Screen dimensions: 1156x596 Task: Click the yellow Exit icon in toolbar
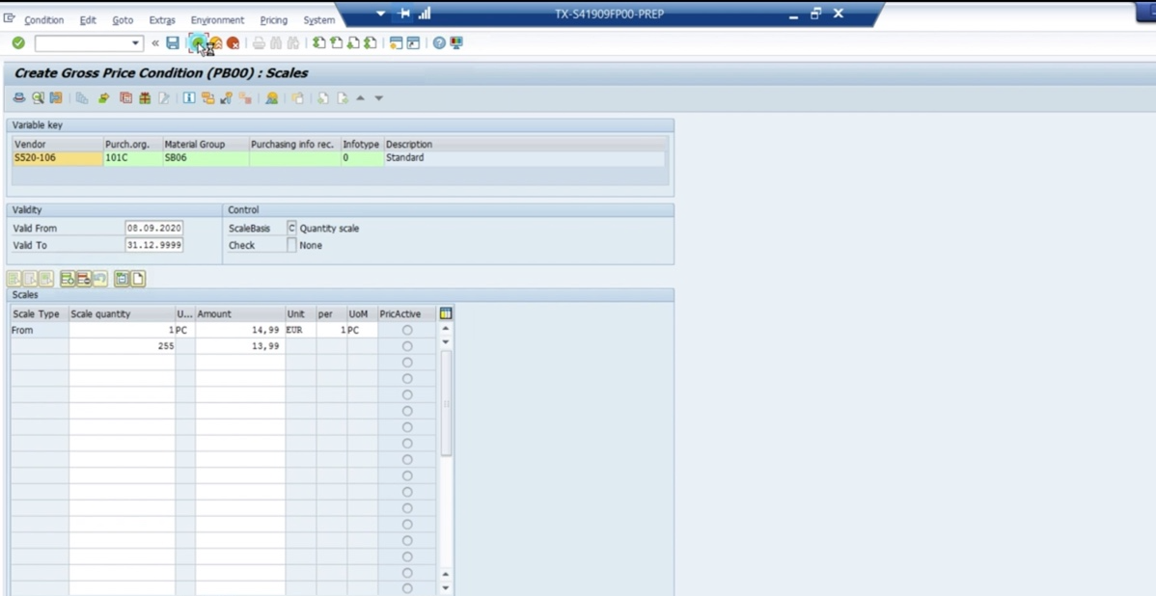215,43
